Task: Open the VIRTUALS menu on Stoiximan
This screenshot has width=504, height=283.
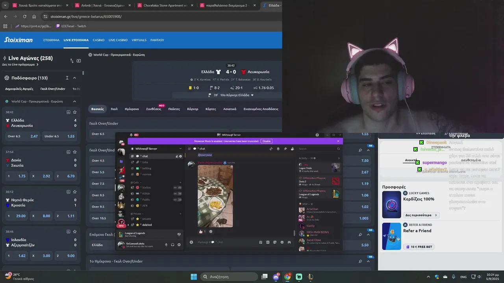Action: click(x=139, y=40)
